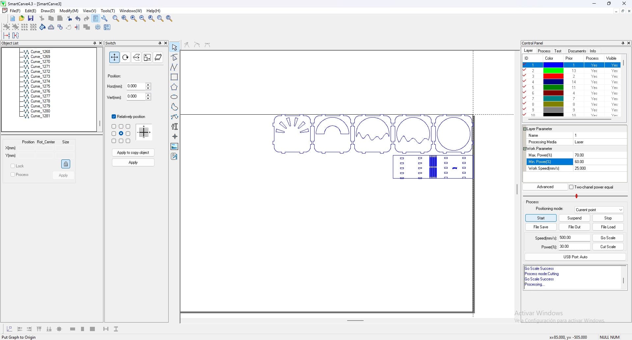Choose the polyline drawing tool
The height and width of the screenshot is (340, 632).
pos(174,67)
